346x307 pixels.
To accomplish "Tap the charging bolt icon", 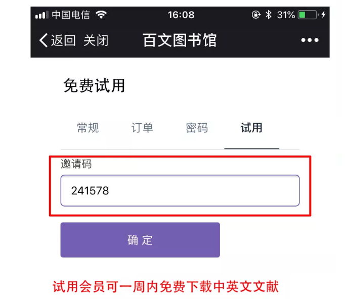I will point(324,15).
